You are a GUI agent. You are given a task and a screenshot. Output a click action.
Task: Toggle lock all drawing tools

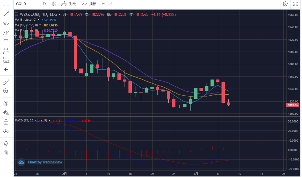(6, 122)
